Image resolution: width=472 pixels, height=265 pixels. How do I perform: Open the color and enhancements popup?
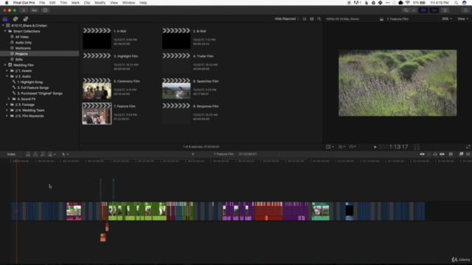(x=341, y=147)
